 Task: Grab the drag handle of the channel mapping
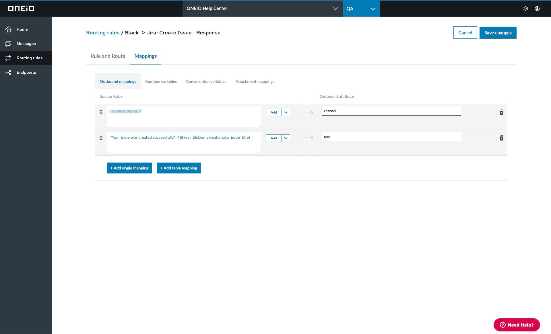pyautogui.click(x=101, y=112)
